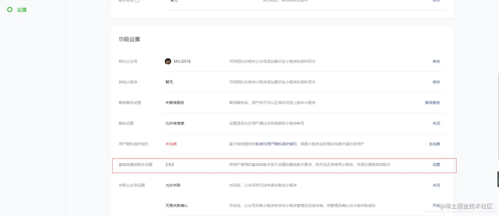The height and width of the screenshot is (216, 499).
Task: Select the 未暂停服务 status text
Action: click(x=175, y=103)
